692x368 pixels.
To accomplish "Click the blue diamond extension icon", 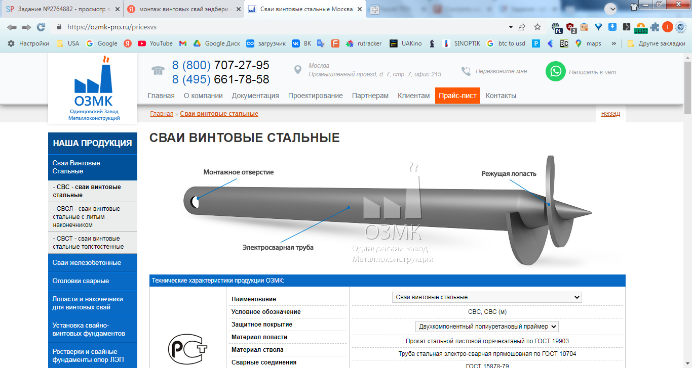I will [x=598, y=27].
